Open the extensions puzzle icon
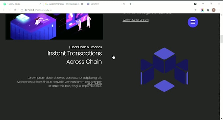 [x=208, y=10]
